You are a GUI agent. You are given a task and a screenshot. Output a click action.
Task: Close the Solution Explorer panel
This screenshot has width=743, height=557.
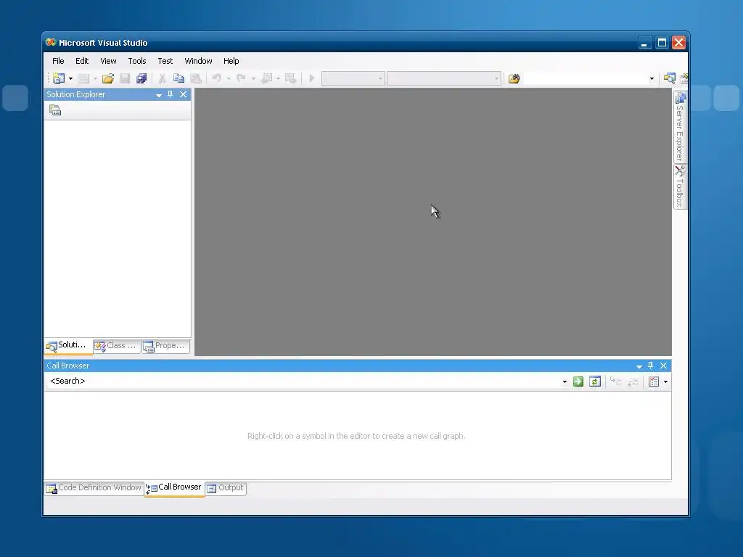pos(184,94)
